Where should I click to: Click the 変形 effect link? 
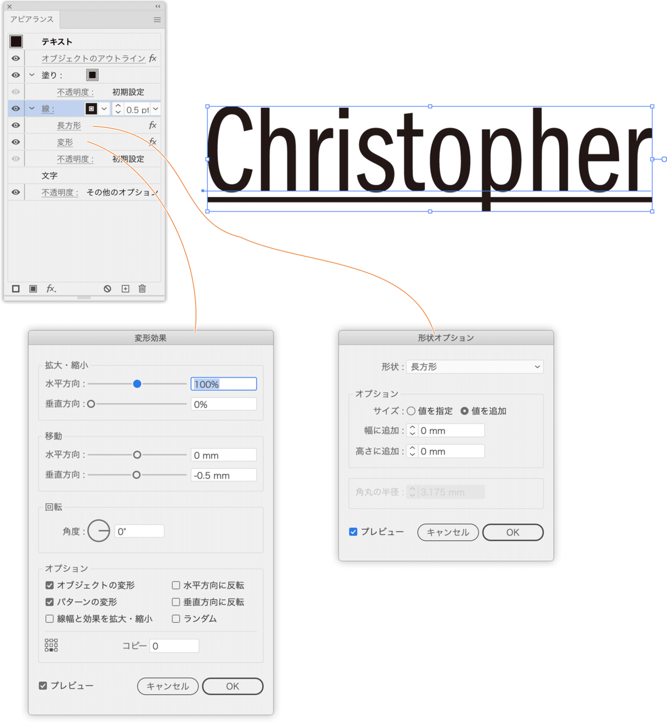[65, 142]
